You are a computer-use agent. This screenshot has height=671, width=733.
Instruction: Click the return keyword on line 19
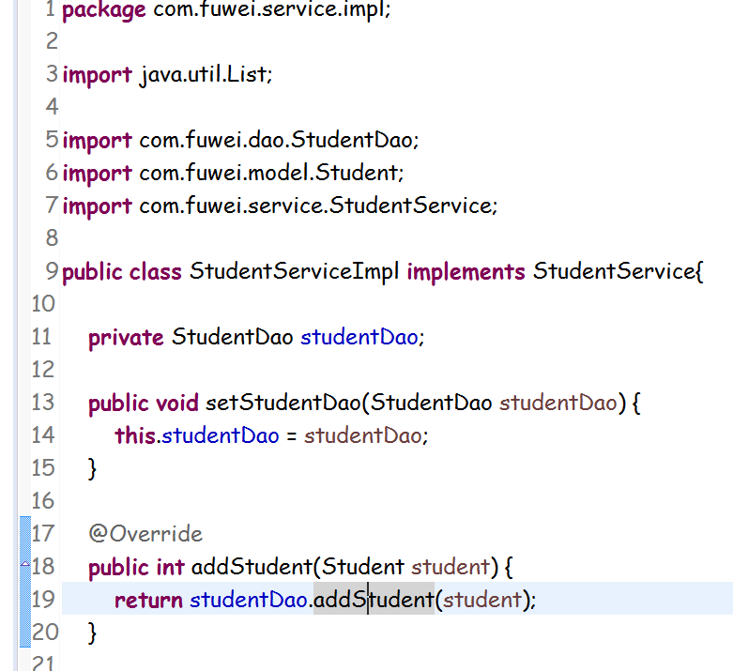click(148, 600)
